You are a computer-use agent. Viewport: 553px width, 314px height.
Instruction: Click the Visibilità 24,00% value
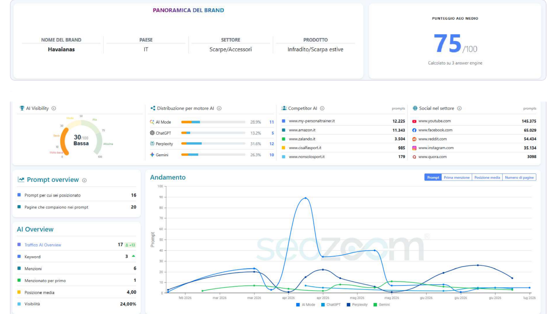click(128, 304)
